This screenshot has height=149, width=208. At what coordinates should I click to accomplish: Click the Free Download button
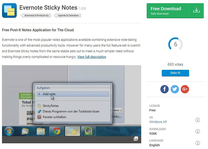click(x=175, y=11)
